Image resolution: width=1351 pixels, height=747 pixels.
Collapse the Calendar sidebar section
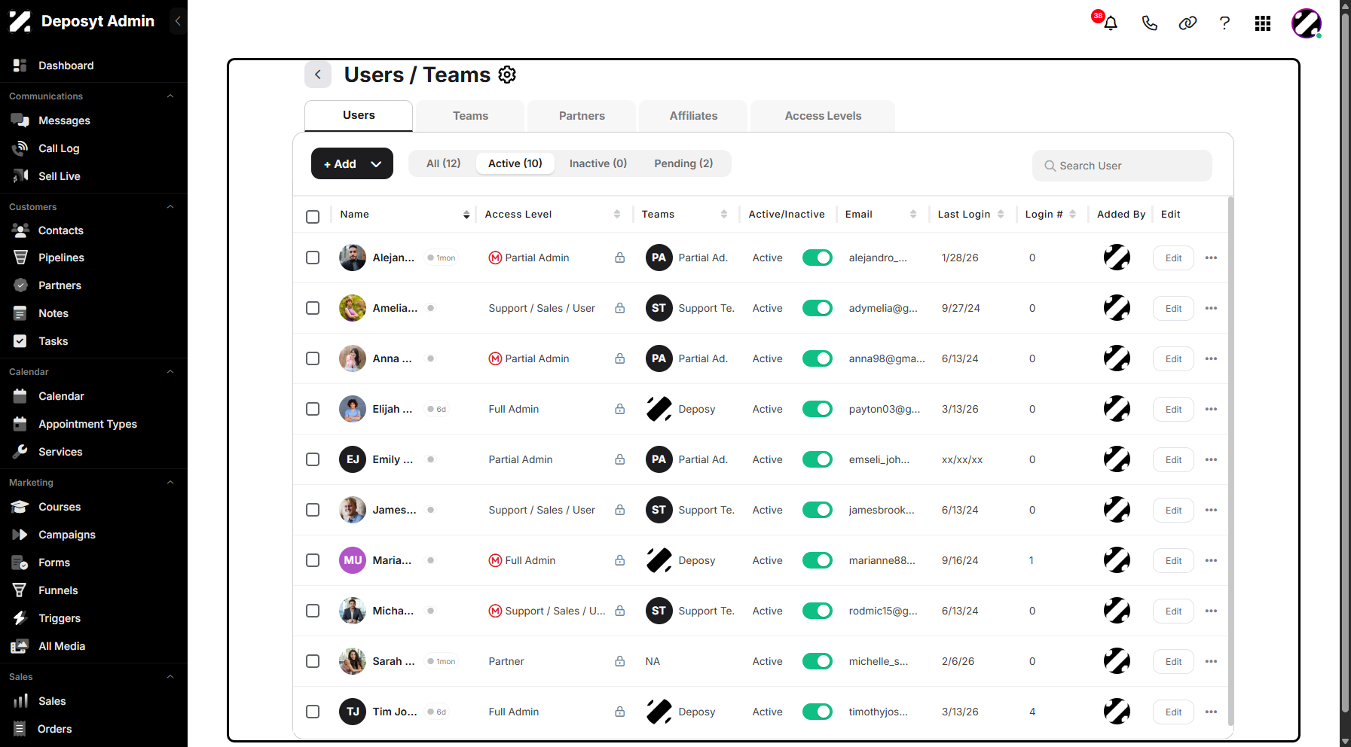[170, 372]
